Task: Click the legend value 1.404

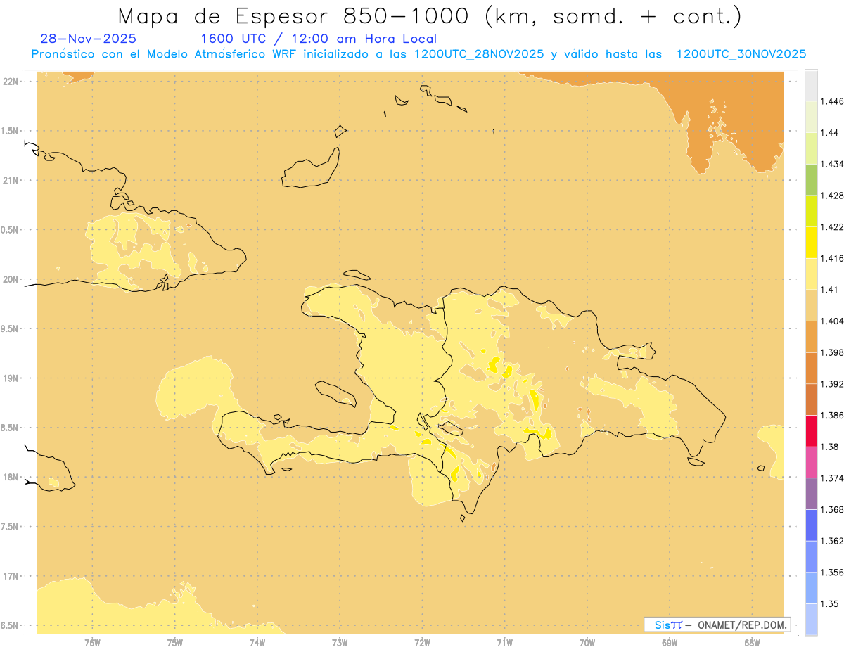Action: [x=832, y=321]
